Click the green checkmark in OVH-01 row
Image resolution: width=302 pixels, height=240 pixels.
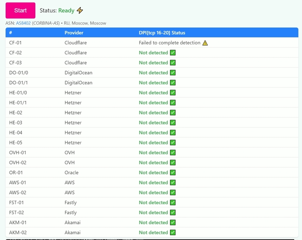click(173, 153)
